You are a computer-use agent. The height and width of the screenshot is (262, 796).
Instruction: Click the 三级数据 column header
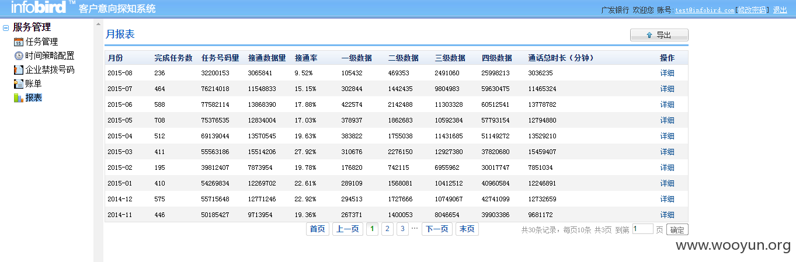(x=450, y=58)
